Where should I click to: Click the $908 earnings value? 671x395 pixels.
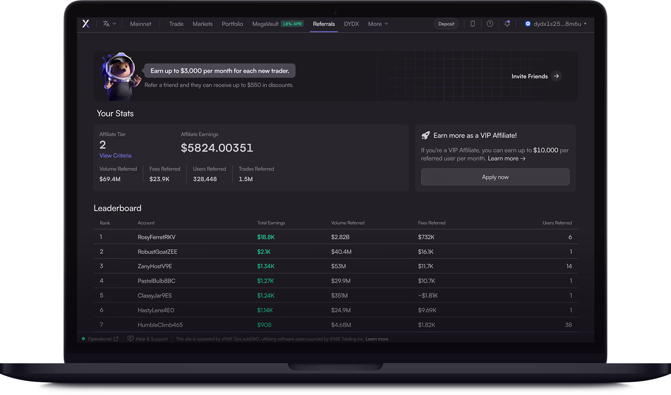pos(264,325)
